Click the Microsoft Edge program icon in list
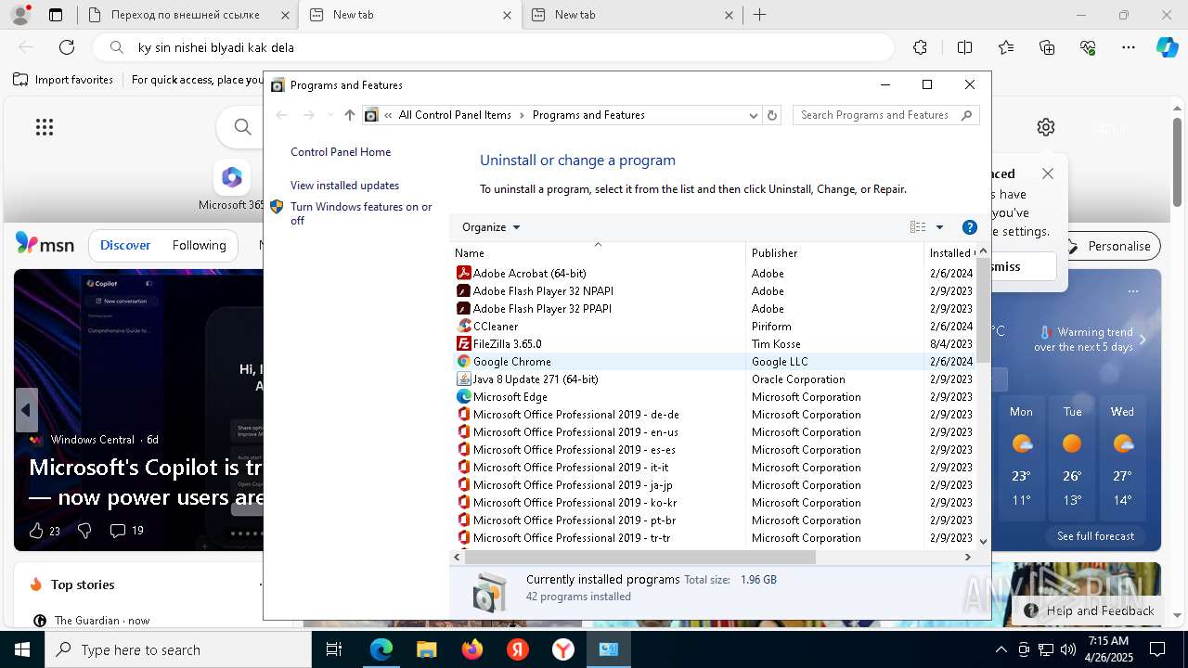The width and height of the screenshot is (1188, 668). pyautogui.click(x=464, y=397)
